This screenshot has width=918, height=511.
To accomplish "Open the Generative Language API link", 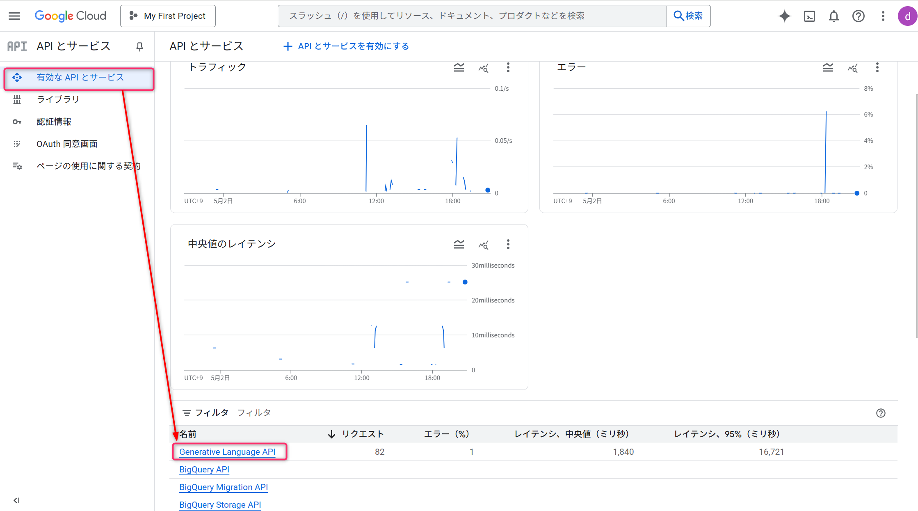I will [x=227, y=452].
